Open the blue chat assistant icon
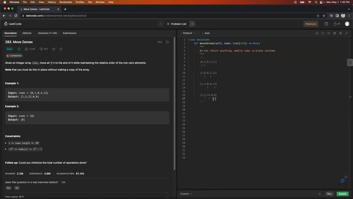The height and width of the screenshot is (199, 353). 343,181
